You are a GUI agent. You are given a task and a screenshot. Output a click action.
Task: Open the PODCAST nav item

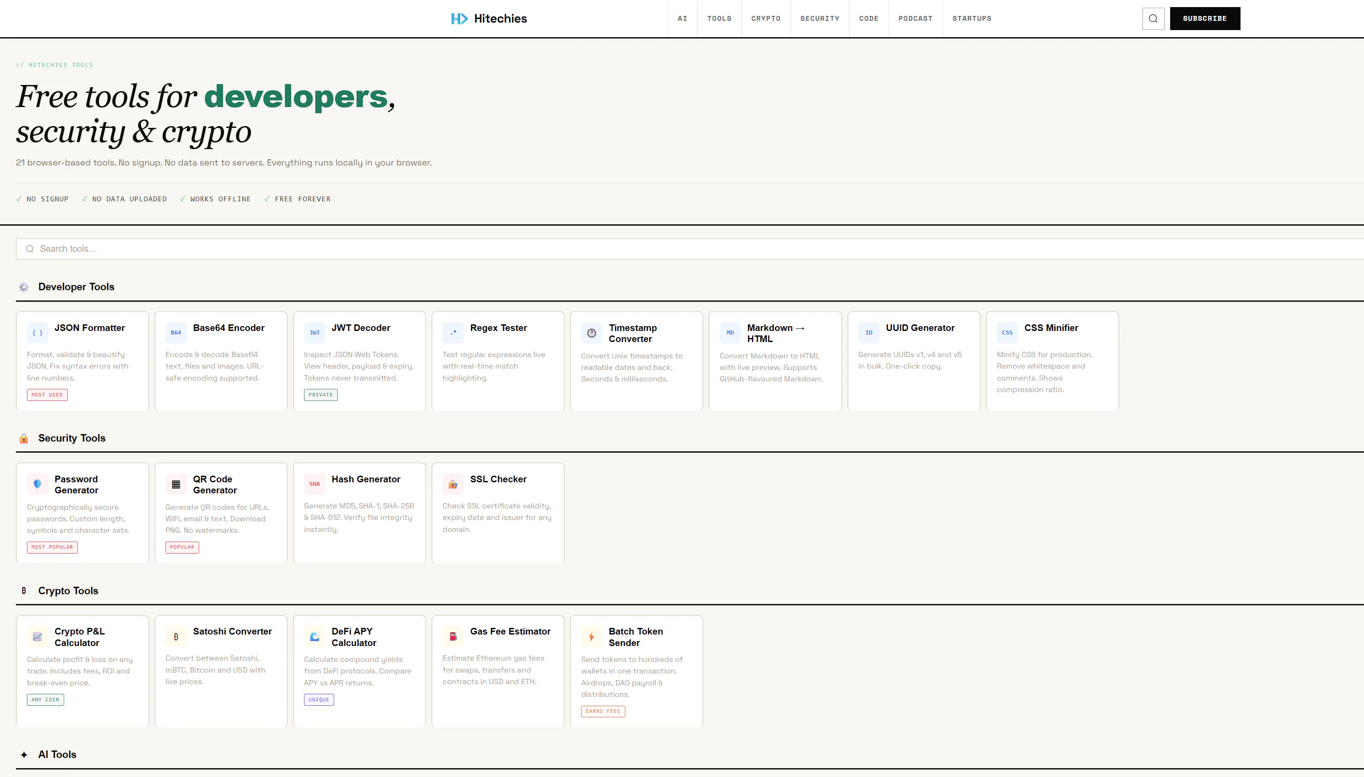click(x=915, y=19)
